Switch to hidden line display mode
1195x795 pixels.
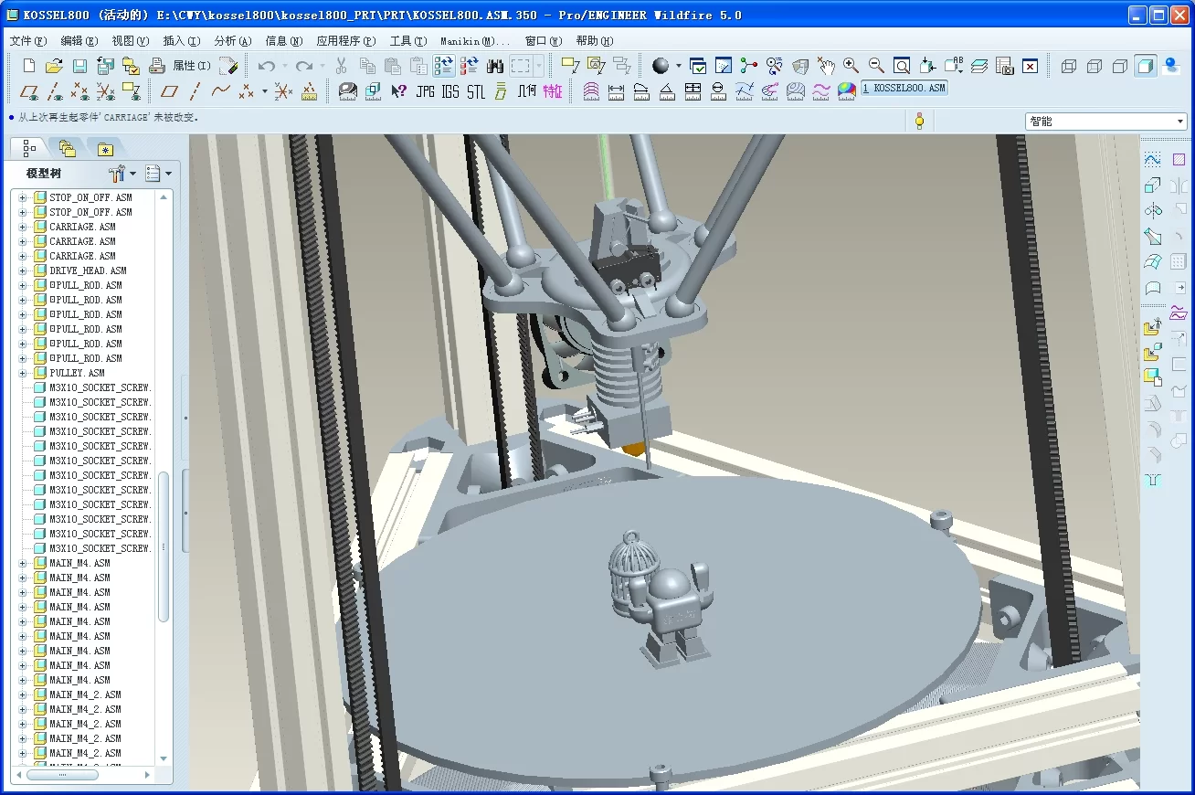pyautogui.click(x=1095, y=66)
